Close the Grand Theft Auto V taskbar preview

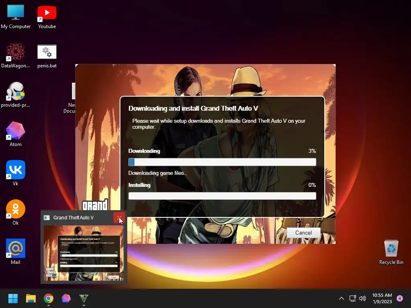click(x=119, y=218)
